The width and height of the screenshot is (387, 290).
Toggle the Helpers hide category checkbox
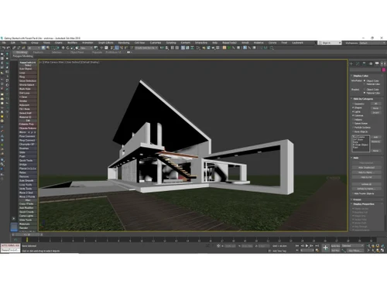coord(353,120)
